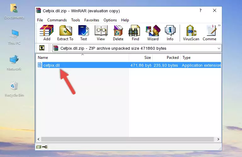Open the Documents desktop icon

click(14, 12)
